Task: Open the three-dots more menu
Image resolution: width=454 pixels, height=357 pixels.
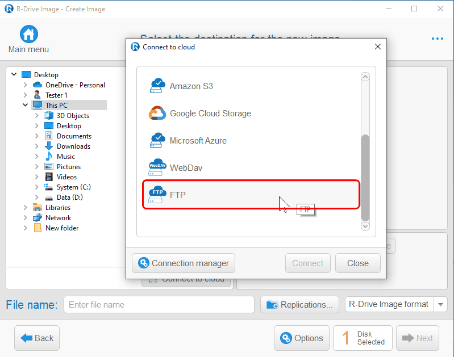Action: 437,39
